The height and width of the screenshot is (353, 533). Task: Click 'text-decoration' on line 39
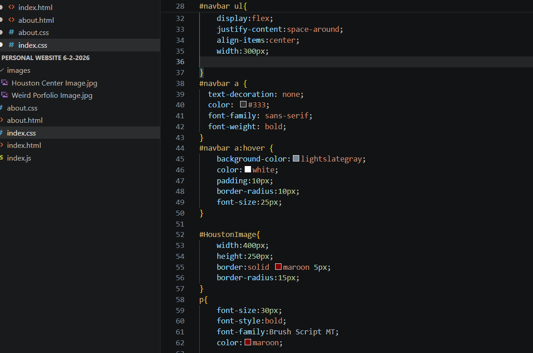tap(241, 94)
